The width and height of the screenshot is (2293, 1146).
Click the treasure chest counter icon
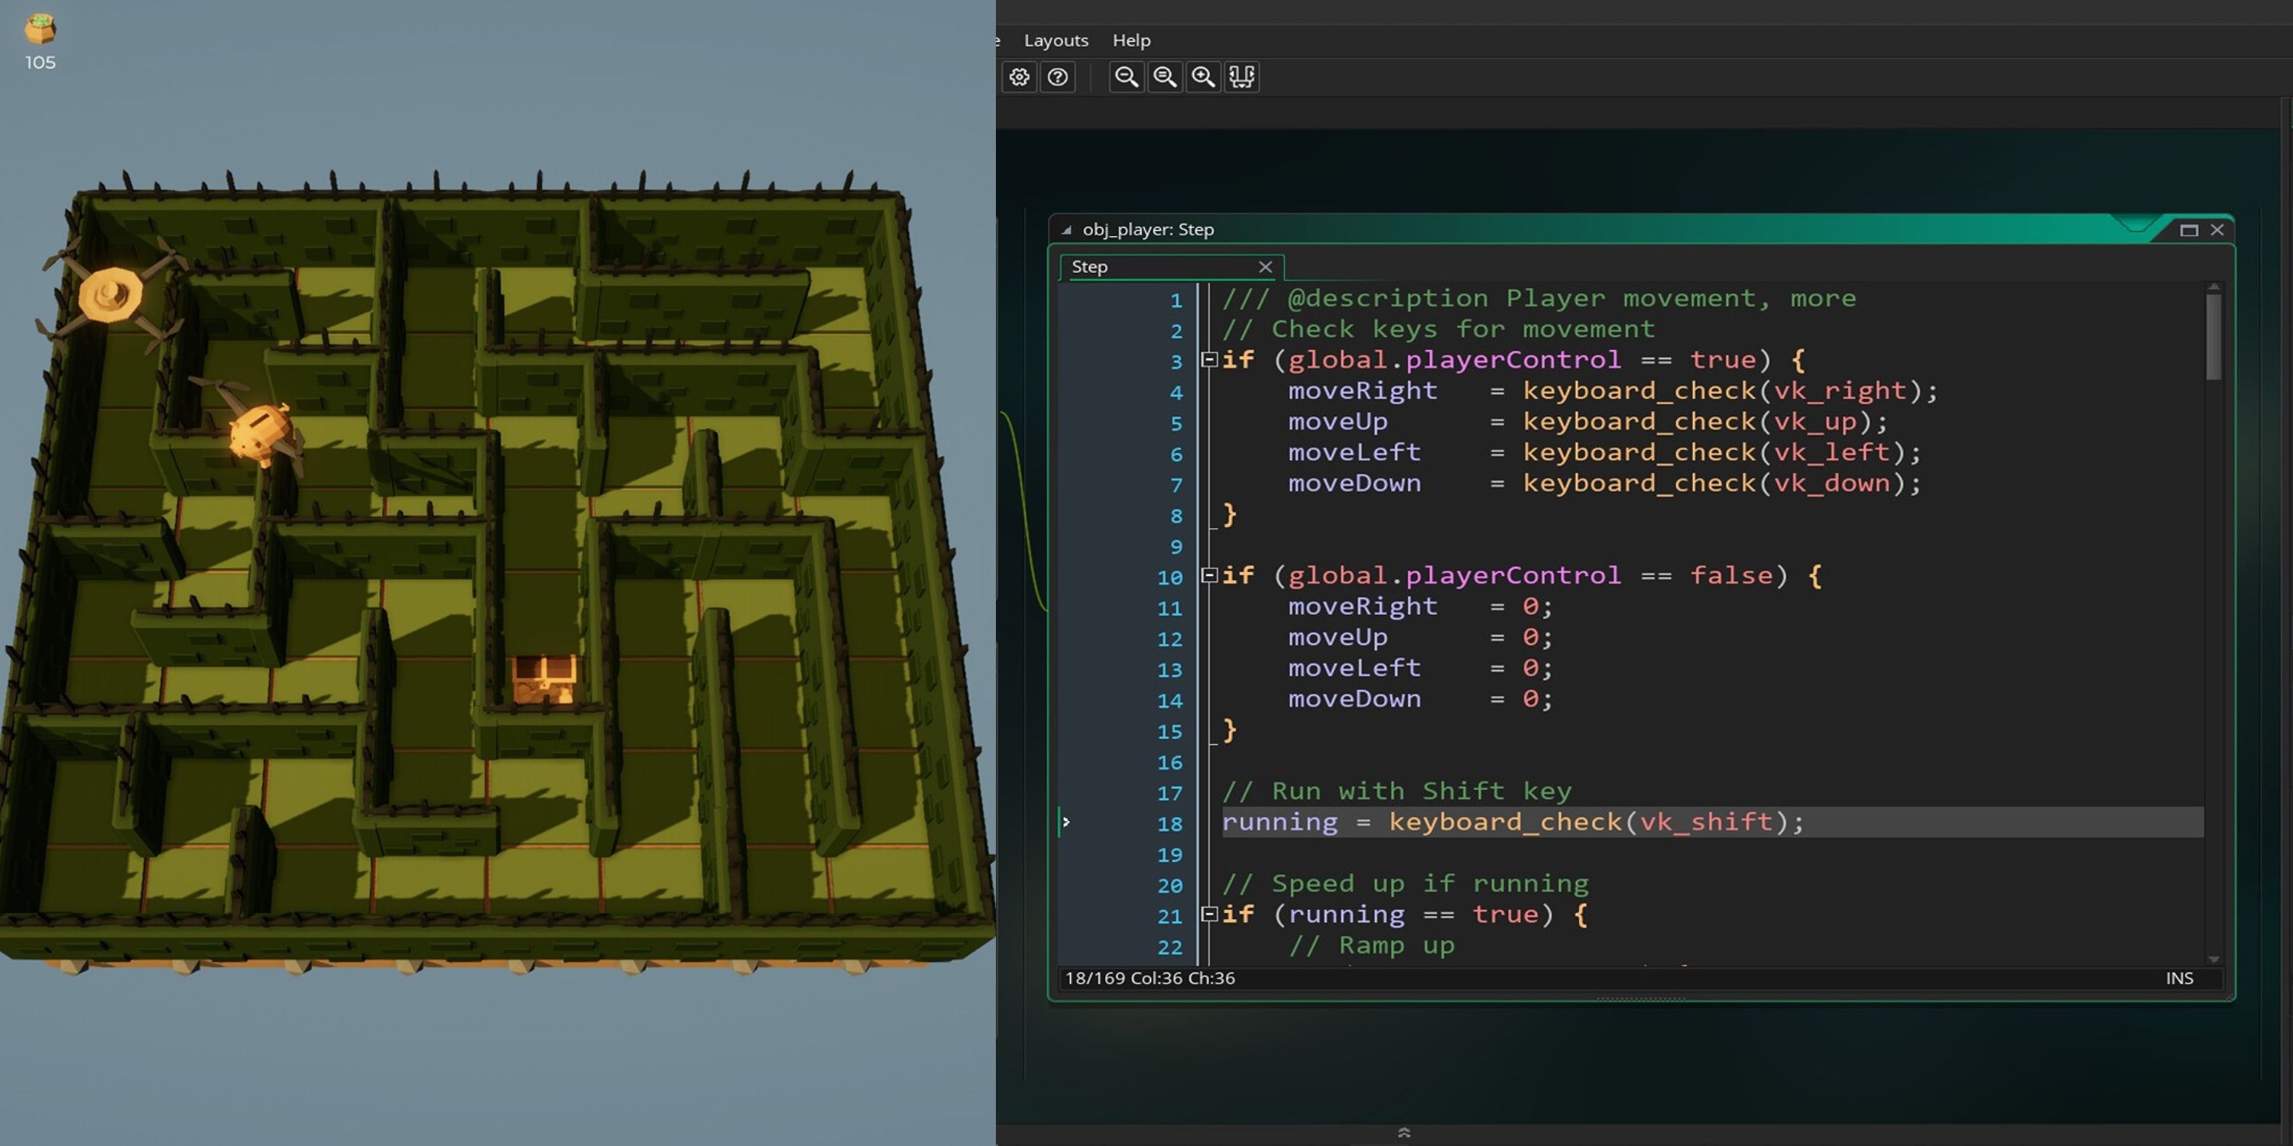click(39, 28)
